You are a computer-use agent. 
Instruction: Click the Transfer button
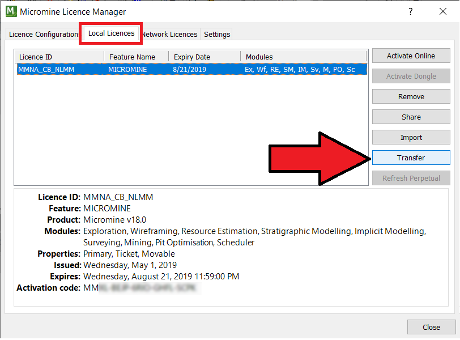[x=411, y=158]
